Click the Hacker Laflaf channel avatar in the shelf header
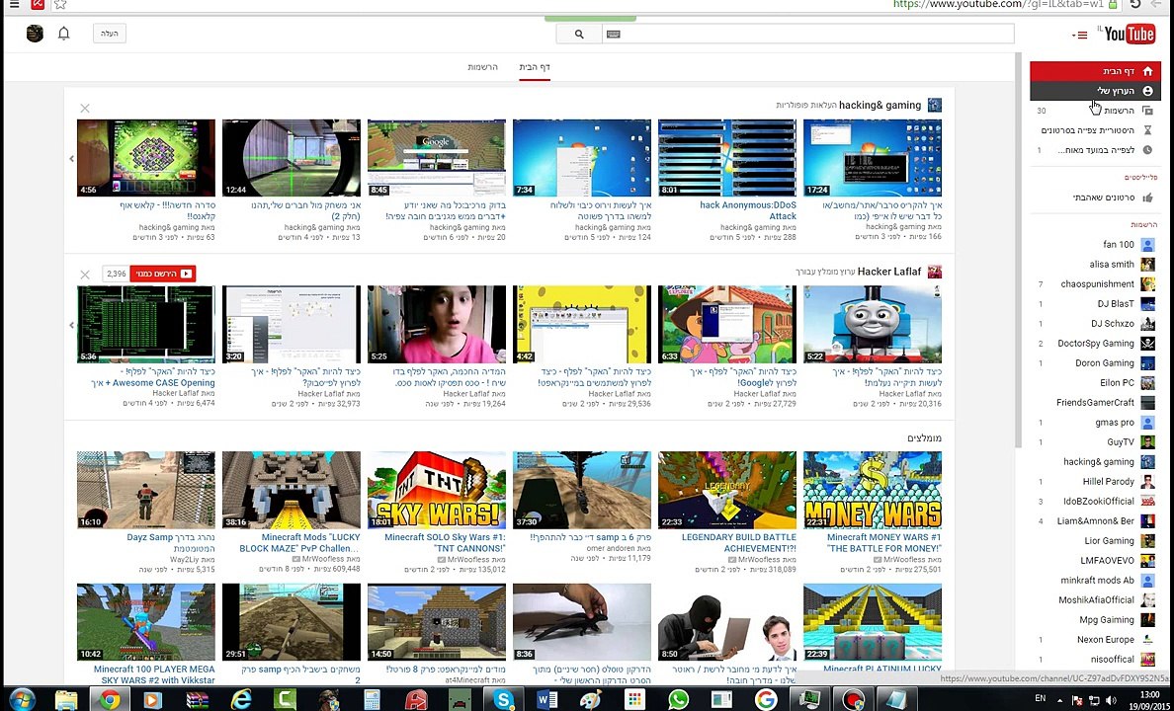1174x711 pixels. point(935,271)
